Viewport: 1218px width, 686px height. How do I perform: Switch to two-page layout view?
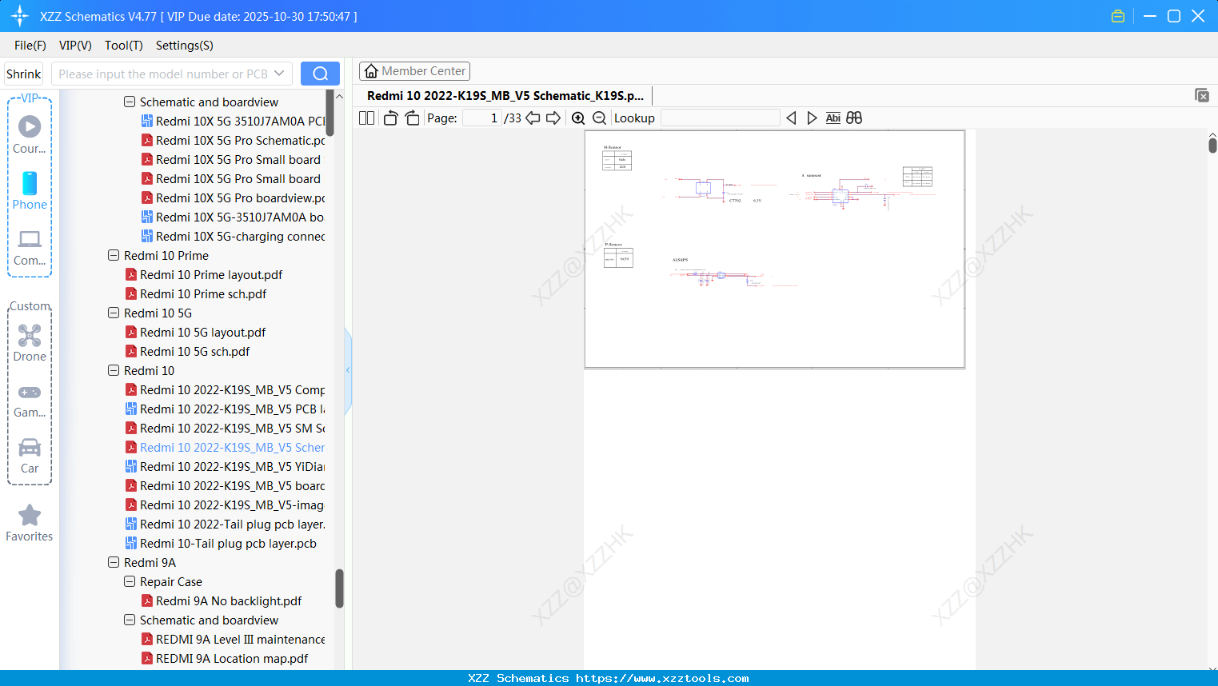[x=367, y=118]
